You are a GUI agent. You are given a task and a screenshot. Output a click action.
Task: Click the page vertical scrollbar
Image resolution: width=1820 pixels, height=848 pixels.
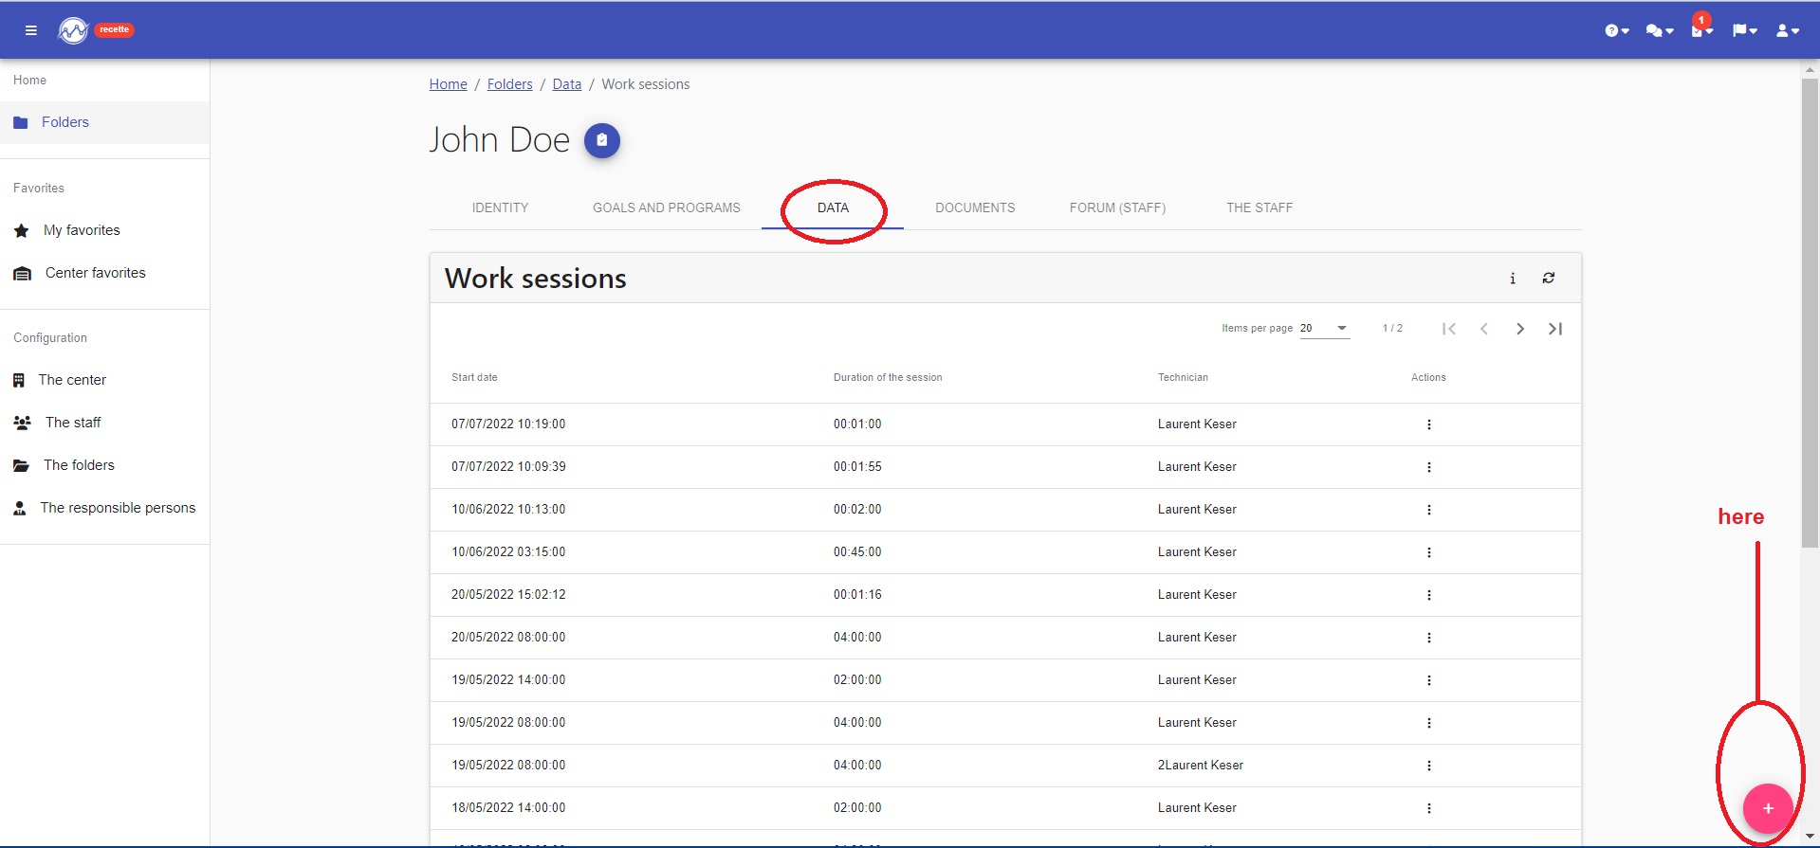1810,313
